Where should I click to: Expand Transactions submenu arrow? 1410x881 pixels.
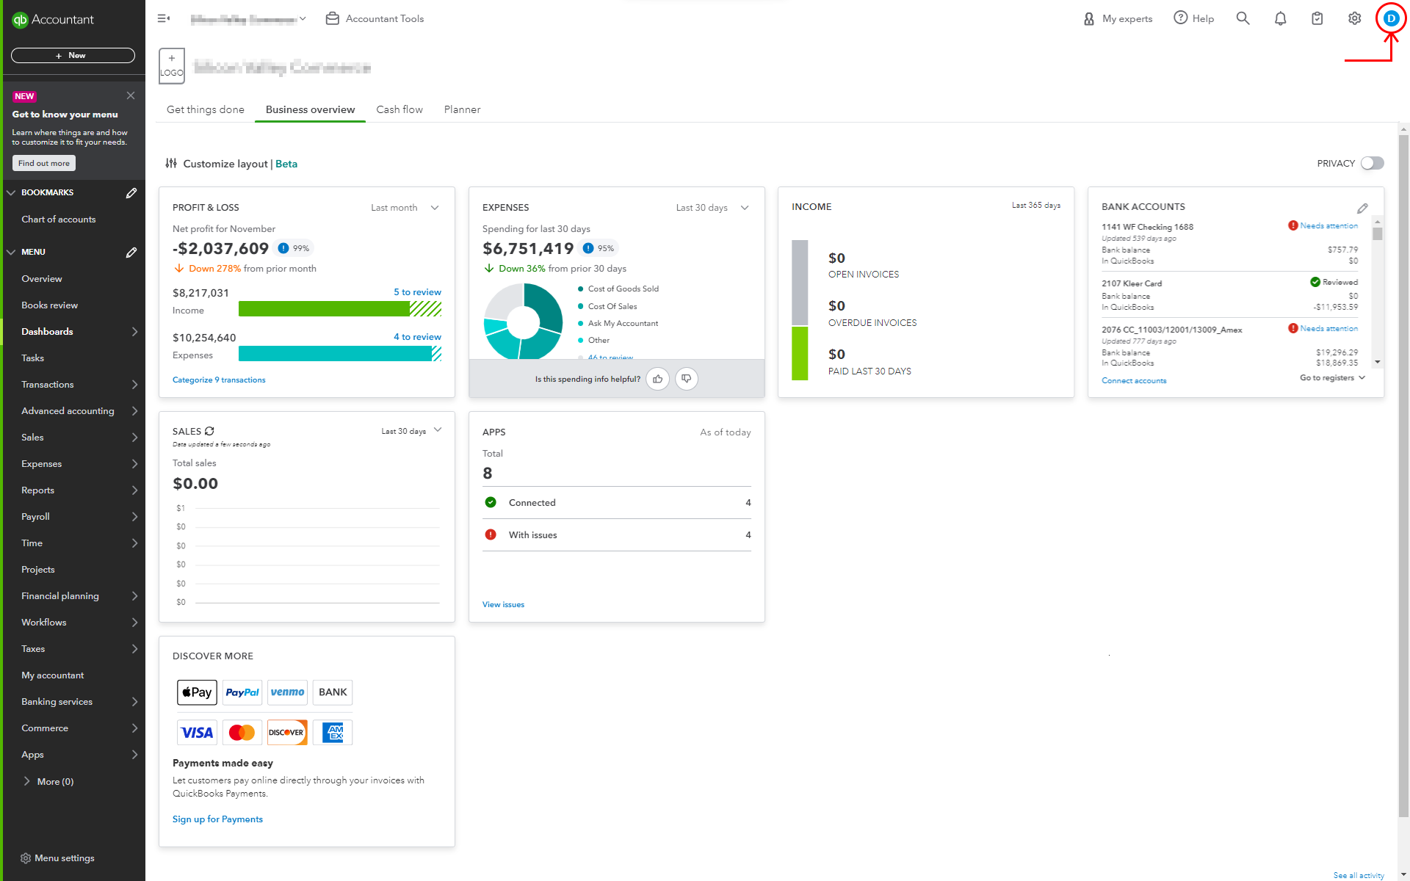134,385
